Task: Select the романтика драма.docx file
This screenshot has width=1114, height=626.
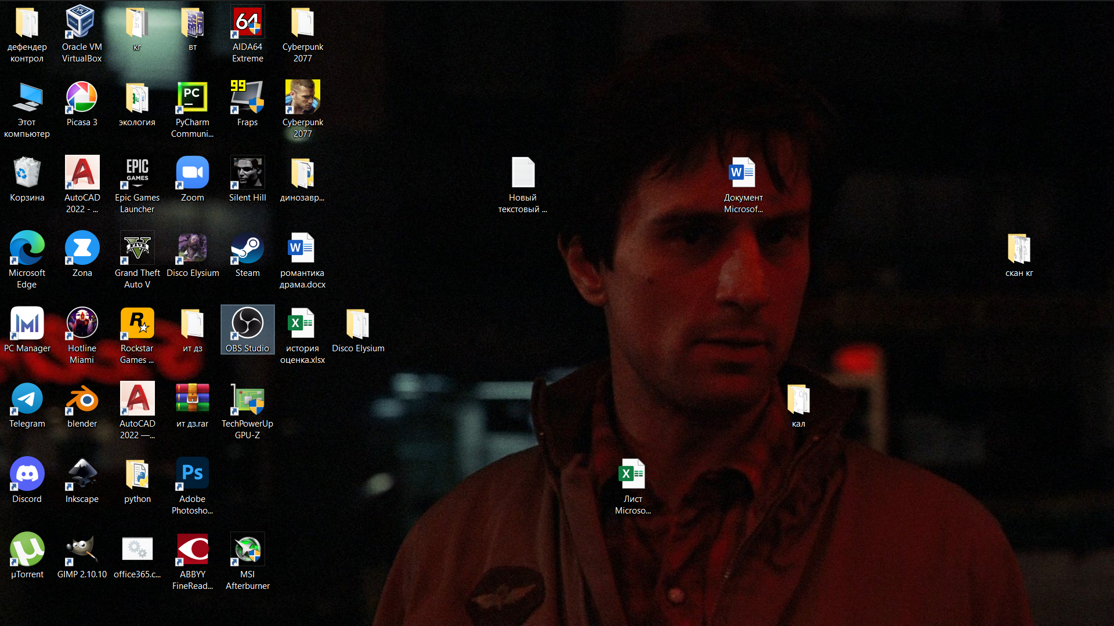Action: coord(302,260)
